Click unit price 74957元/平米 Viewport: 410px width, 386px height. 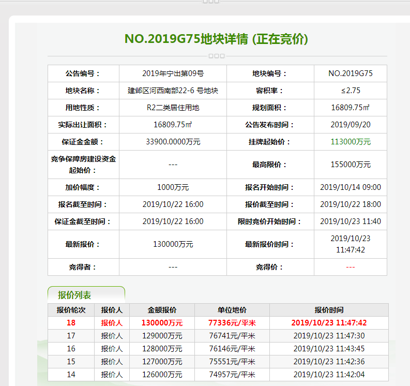[232, 375]
